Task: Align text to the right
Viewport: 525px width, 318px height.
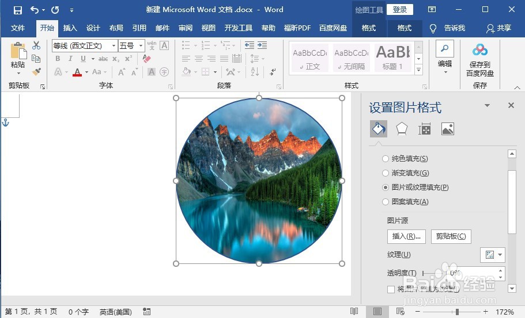Action: pos(211,59)
